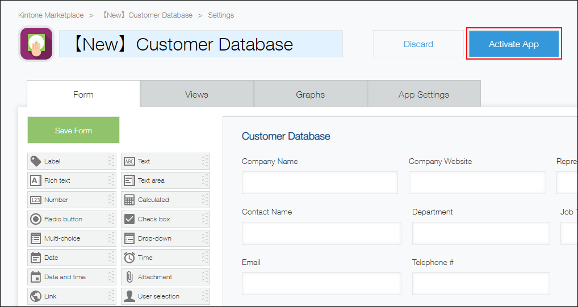This screenshot has width=578, height=307.
Task: Pick the Time clock field icon
Action: point(129,258)
